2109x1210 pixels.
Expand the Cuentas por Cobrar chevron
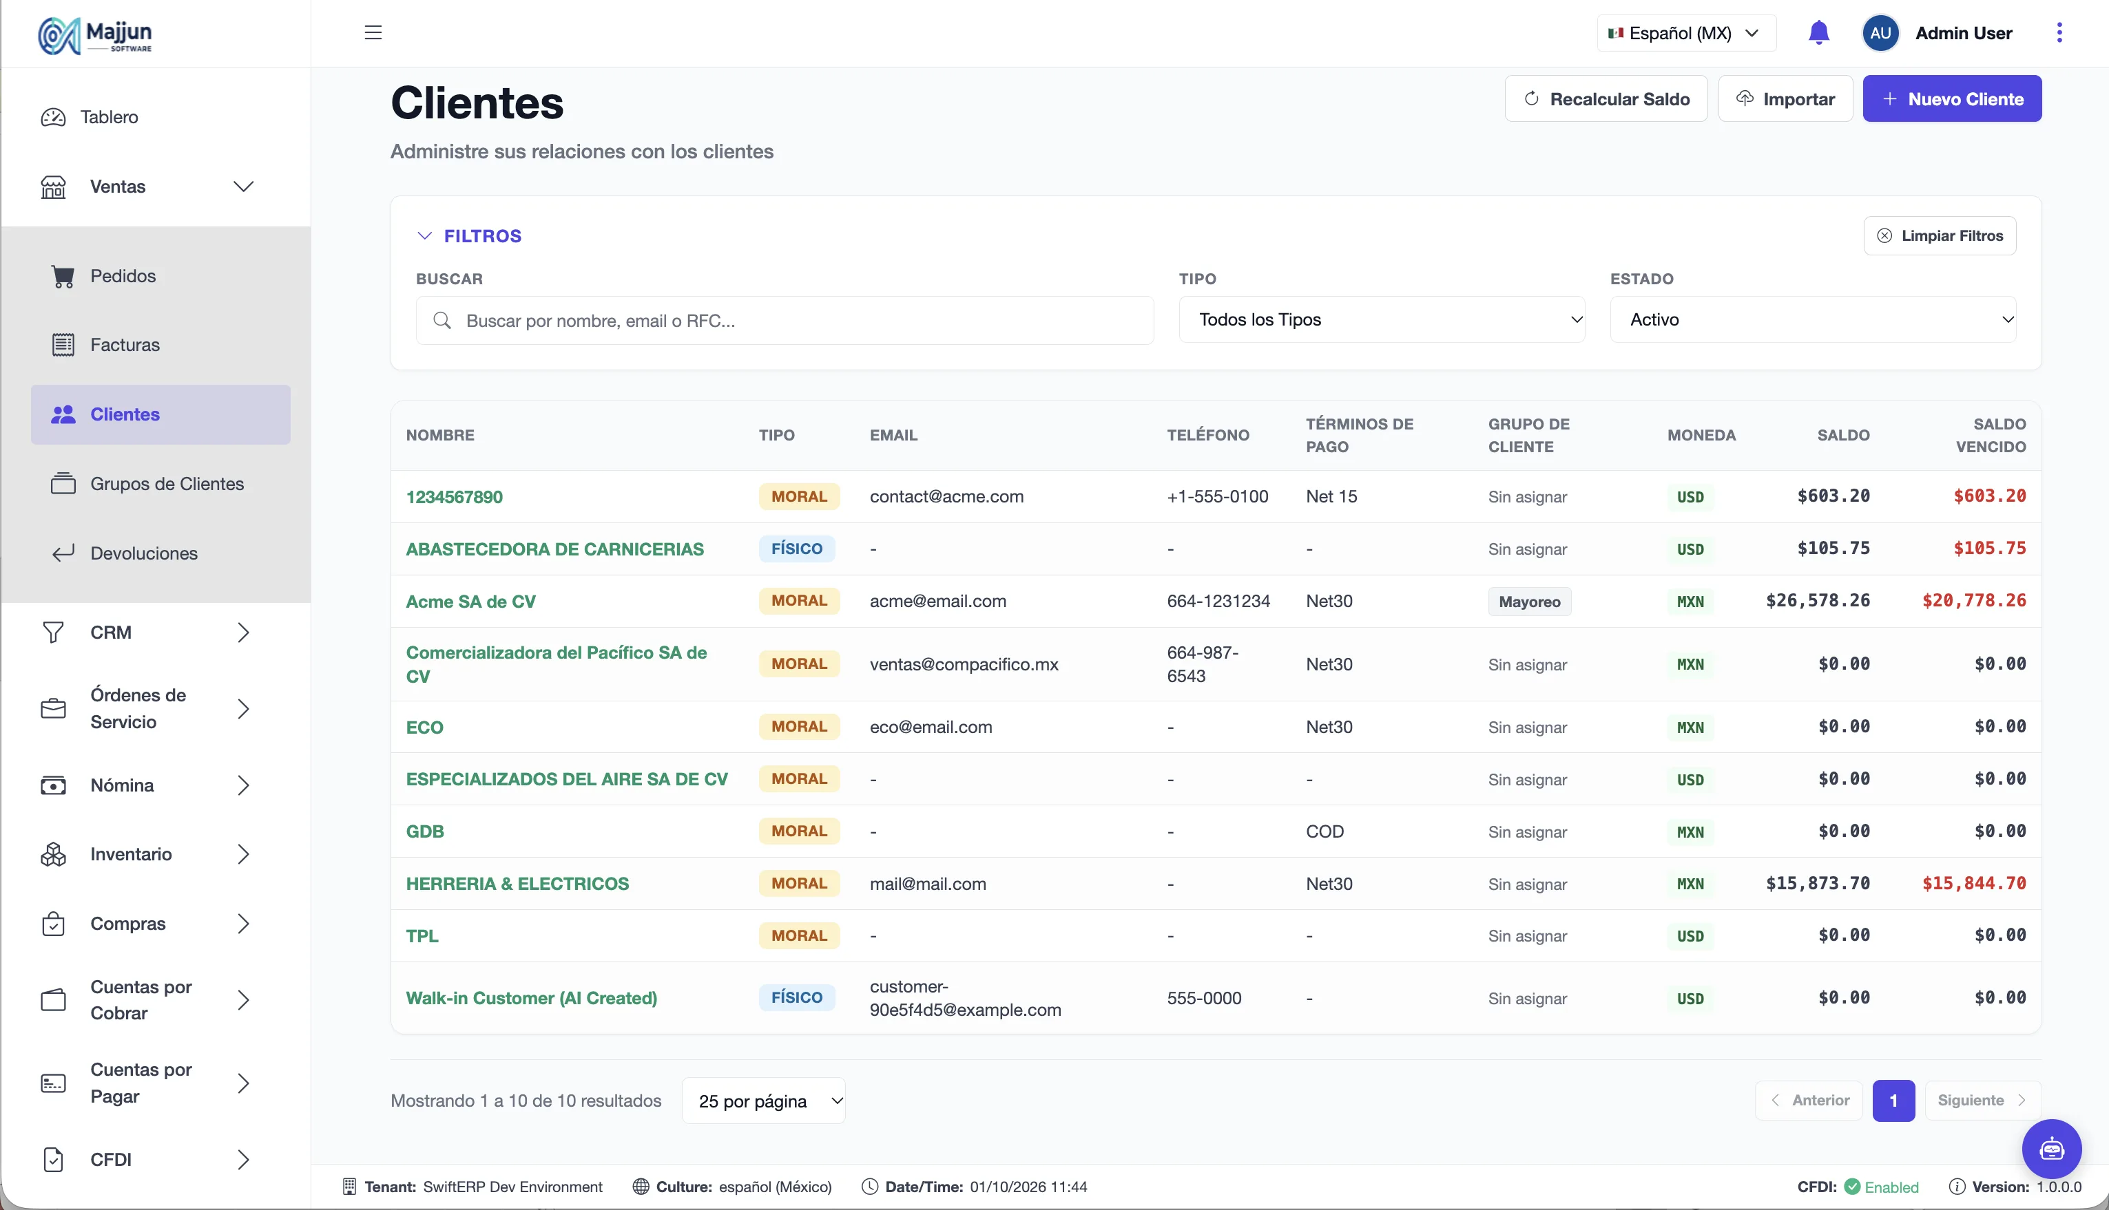tap(243, 1000)
